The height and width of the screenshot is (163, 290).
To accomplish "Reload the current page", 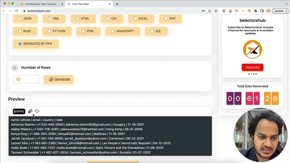I will click(x=16, y=11).
